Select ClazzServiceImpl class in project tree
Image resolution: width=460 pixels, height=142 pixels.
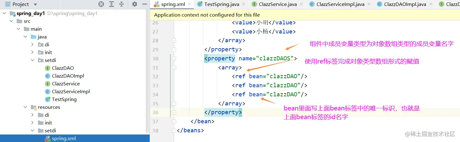tap(71, 92)
